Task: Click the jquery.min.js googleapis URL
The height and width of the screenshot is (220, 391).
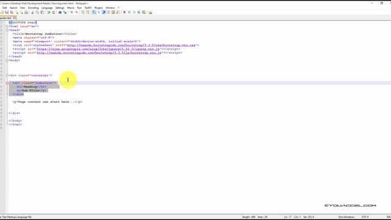Action: pyautogui.click(x=98, y=49)
